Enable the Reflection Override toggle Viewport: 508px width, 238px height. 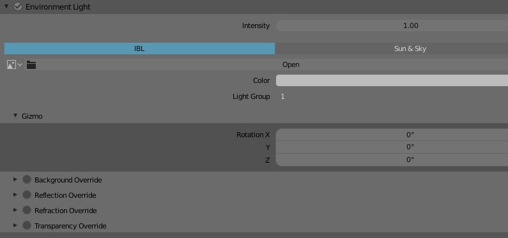[27, 195]
